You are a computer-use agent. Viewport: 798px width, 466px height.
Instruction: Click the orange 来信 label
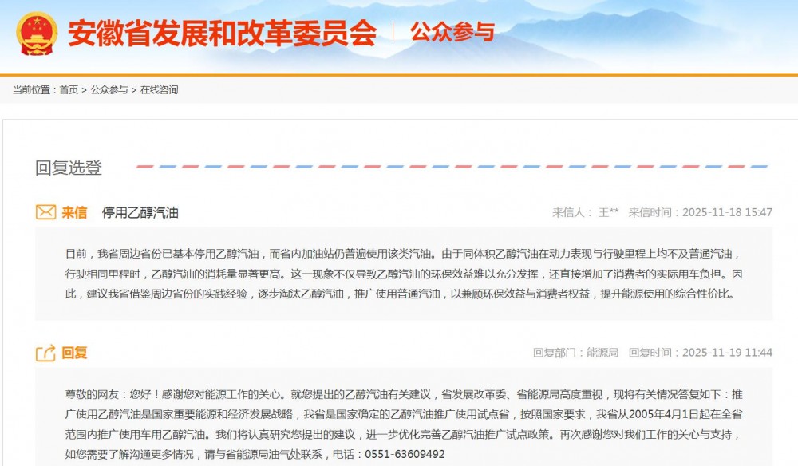74,212
